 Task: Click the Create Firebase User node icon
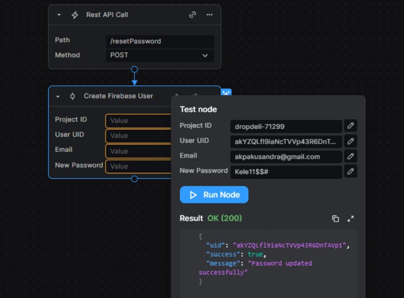click(x=73, y=96)
